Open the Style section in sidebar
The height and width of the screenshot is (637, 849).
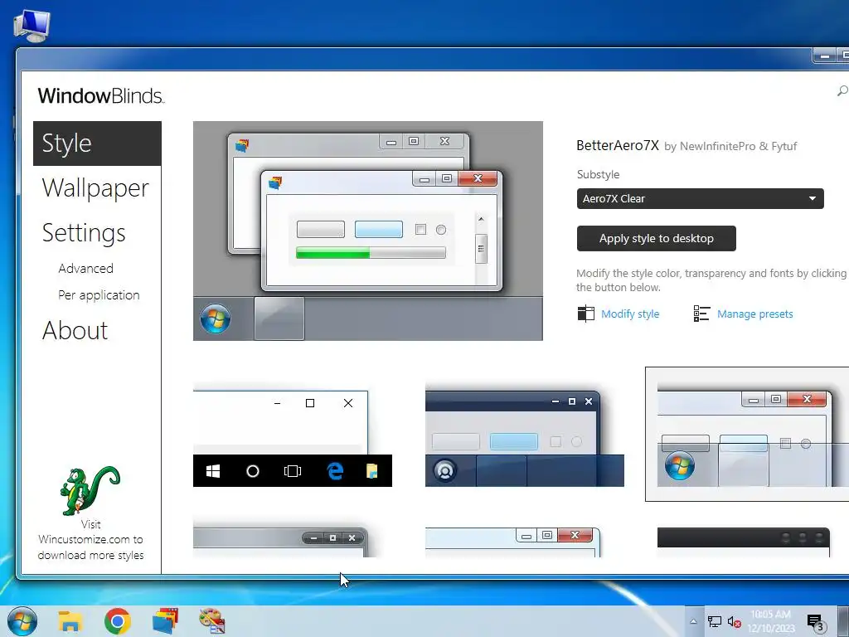97,143
